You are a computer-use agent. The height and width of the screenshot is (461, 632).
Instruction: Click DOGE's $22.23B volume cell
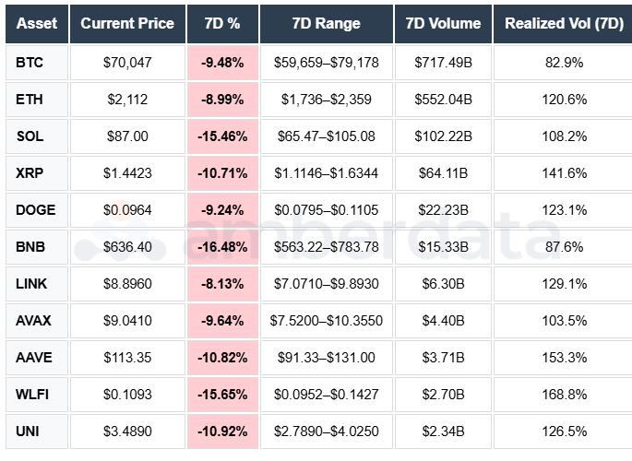pos(443,210)
